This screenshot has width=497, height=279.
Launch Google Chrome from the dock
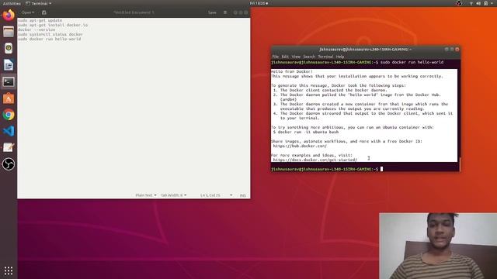tap(9, 115)
